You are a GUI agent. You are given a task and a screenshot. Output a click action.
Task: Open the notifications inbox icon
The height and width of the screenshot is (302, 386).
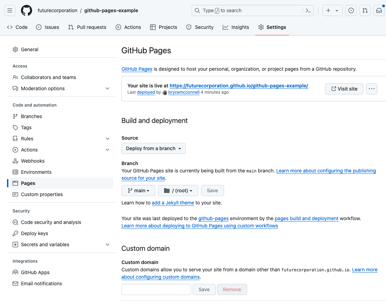379,10
